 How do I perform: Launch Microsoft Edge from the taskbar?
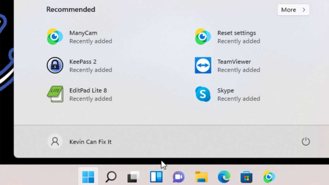pyautogui.click(x=224, y=177)
